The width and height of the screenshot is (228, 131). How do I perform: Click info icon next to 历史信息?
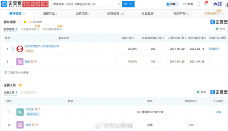222,14
